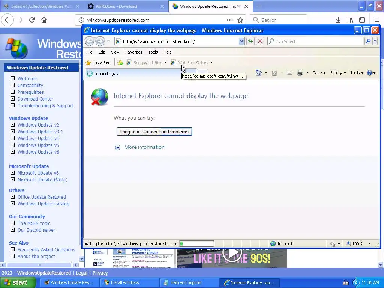Open Firefox page actions ellipsis
384x288 pixels.
tap(230, 20)
